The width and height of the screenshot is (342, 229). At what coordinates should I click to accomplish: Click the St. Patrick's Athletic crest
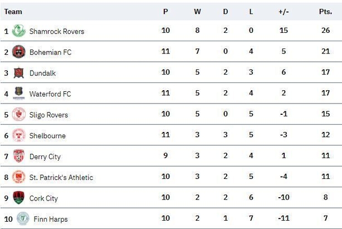(18, 177)
